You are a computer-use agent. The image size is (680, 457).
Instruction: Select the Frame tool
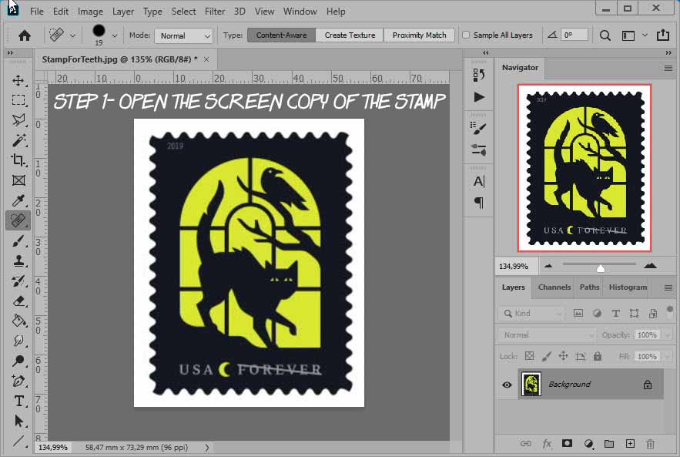(18, 180)
